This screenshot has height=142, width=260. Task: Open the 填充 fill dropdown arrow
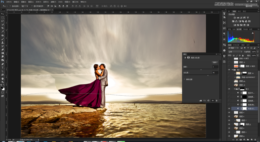pos(258,56)
